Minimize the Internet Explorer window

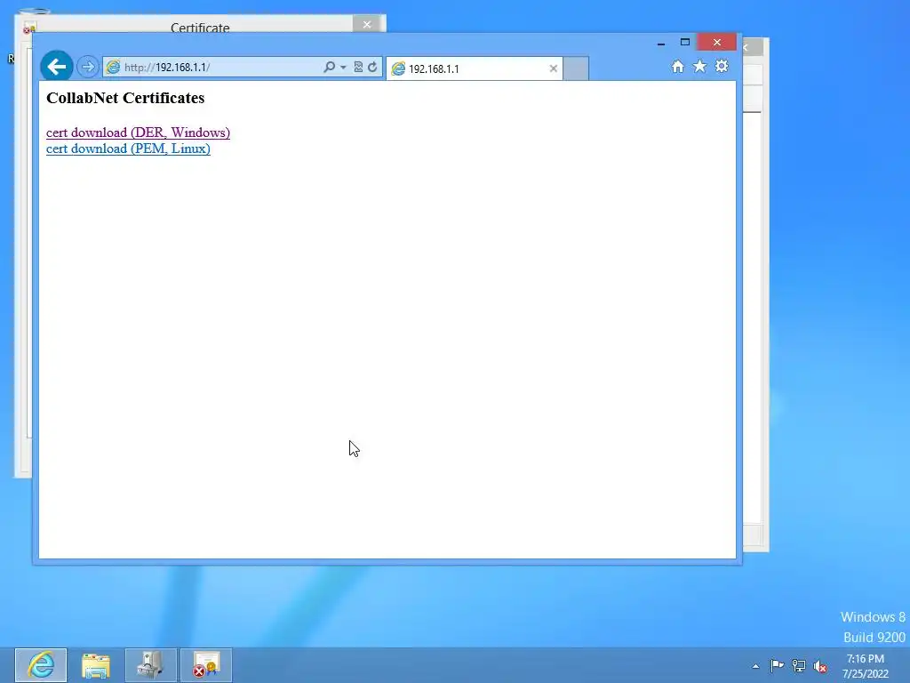661,43
